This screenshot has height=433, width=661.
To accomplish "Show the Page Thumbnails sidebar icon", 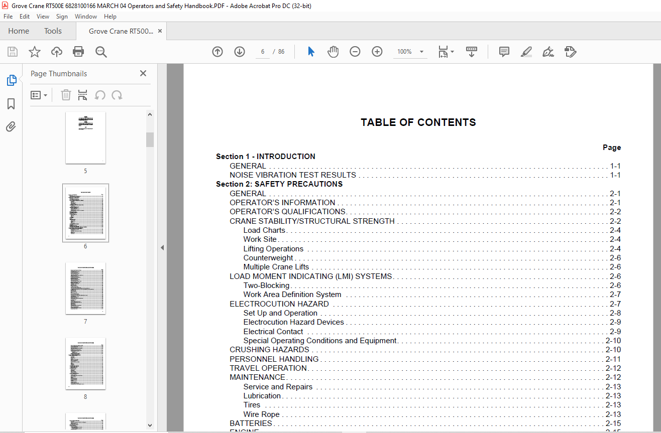I will (11, 80).
